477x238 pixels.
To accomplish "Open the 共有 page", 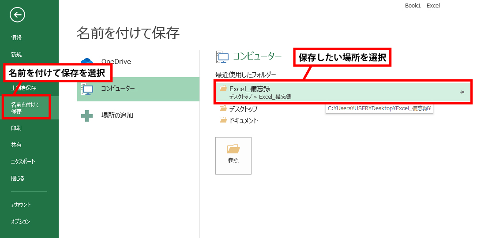I will (16, 145).
